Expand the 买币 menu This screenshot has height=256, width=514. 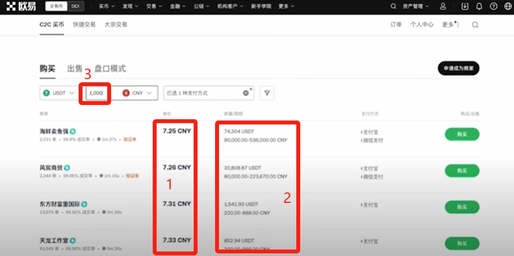(107, 6)
